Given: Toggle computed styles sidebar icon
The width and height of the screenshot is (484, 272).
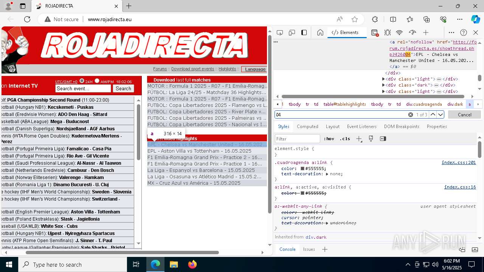Looking at the screenshot, I should click(x=383, y=139).
